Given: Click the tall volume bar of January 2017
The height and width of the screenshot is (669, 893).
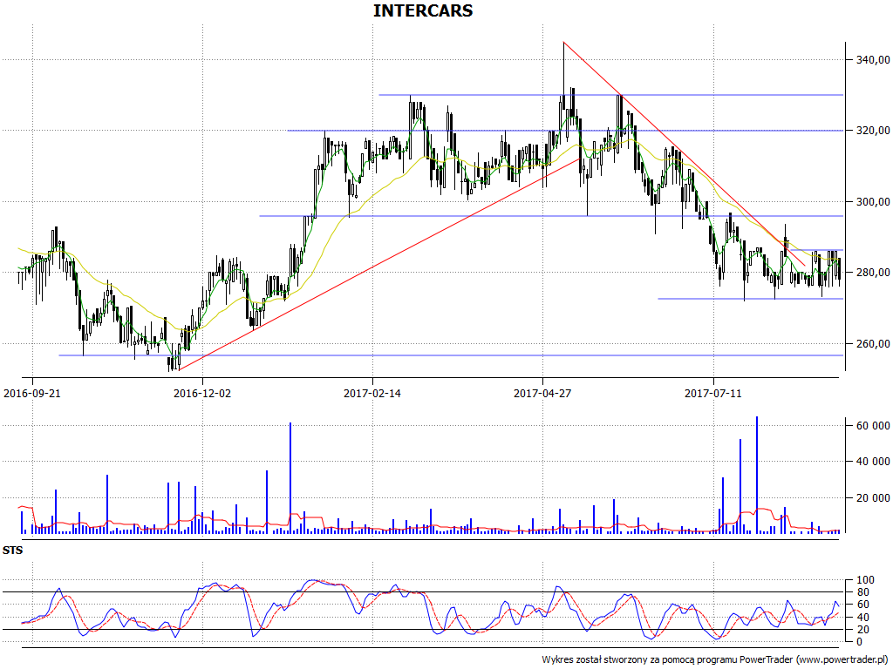Looking at the screenshot, I should (290, 478).
